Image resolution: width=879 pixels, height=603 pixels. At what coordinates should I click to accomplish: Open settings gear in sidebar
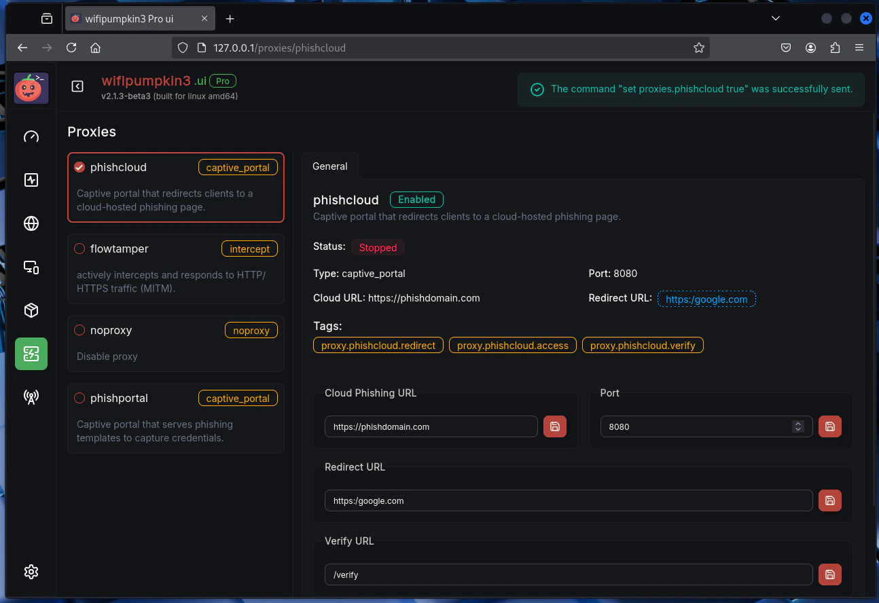pyautogui.click(x=31, y=572)
